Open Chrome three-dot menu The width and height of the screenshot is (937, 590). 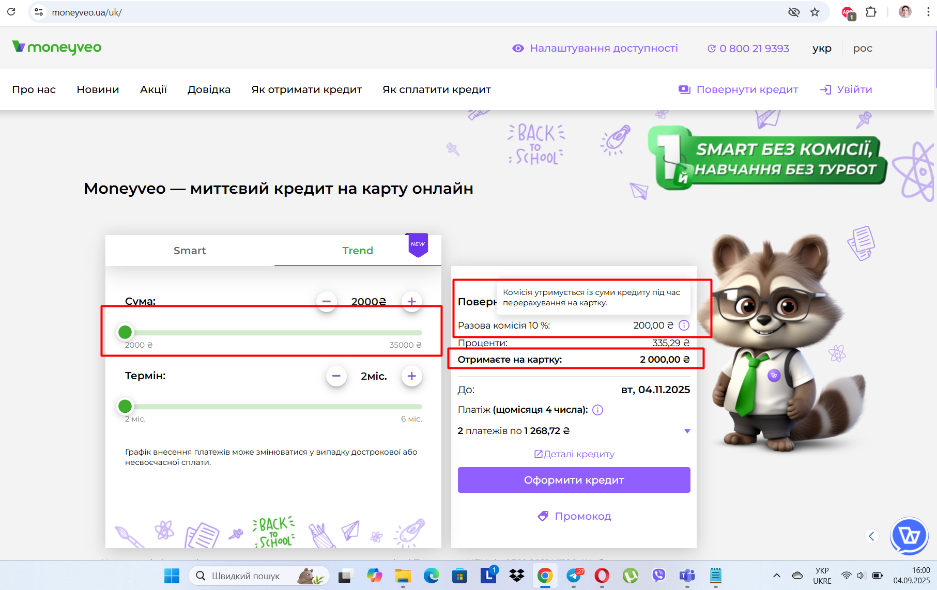pos(928,12)
